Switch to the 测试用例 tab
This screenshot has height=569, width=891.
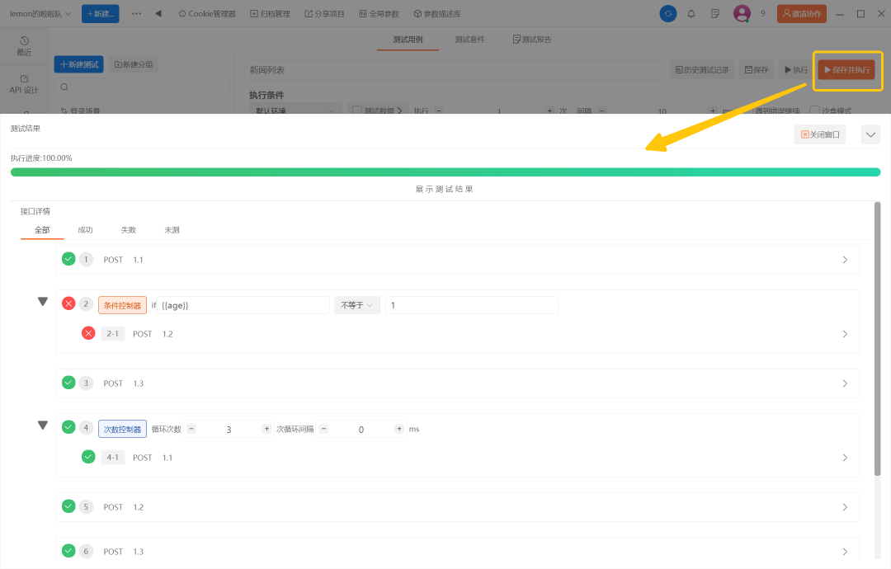408,40
